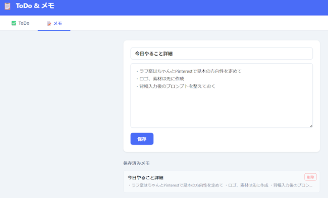Click the ToDo & メモ header title
The height and width of the screenshot is (198, 328).
pos(35,6)
